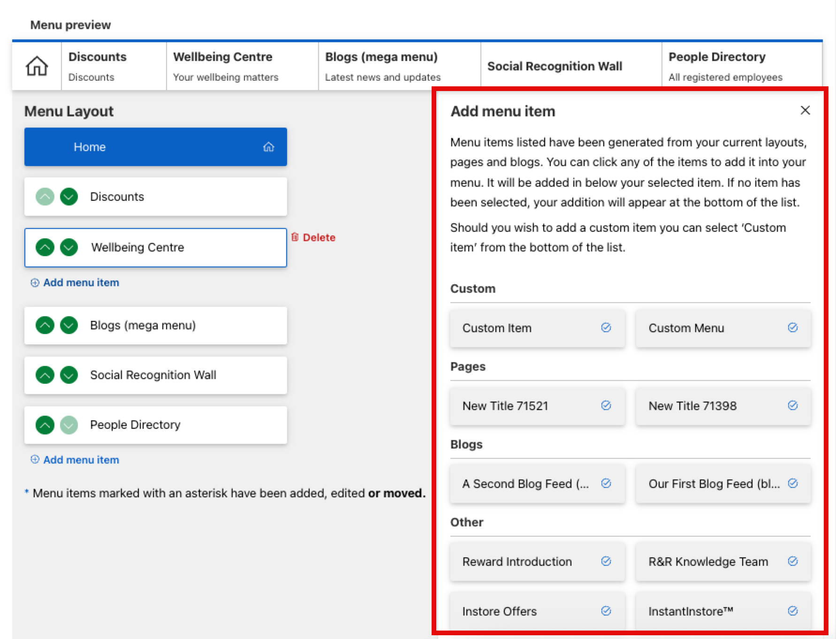The image size is (836, 639).
Task: Move Discounts down using its down arrow
Action: [69, 197]
